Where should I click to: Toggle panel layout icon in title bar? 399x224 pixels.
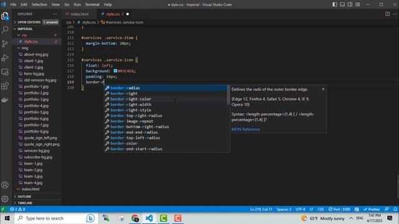point(342,4)
